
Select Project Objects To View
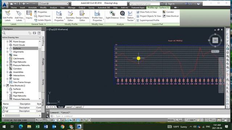coord(149,16)
